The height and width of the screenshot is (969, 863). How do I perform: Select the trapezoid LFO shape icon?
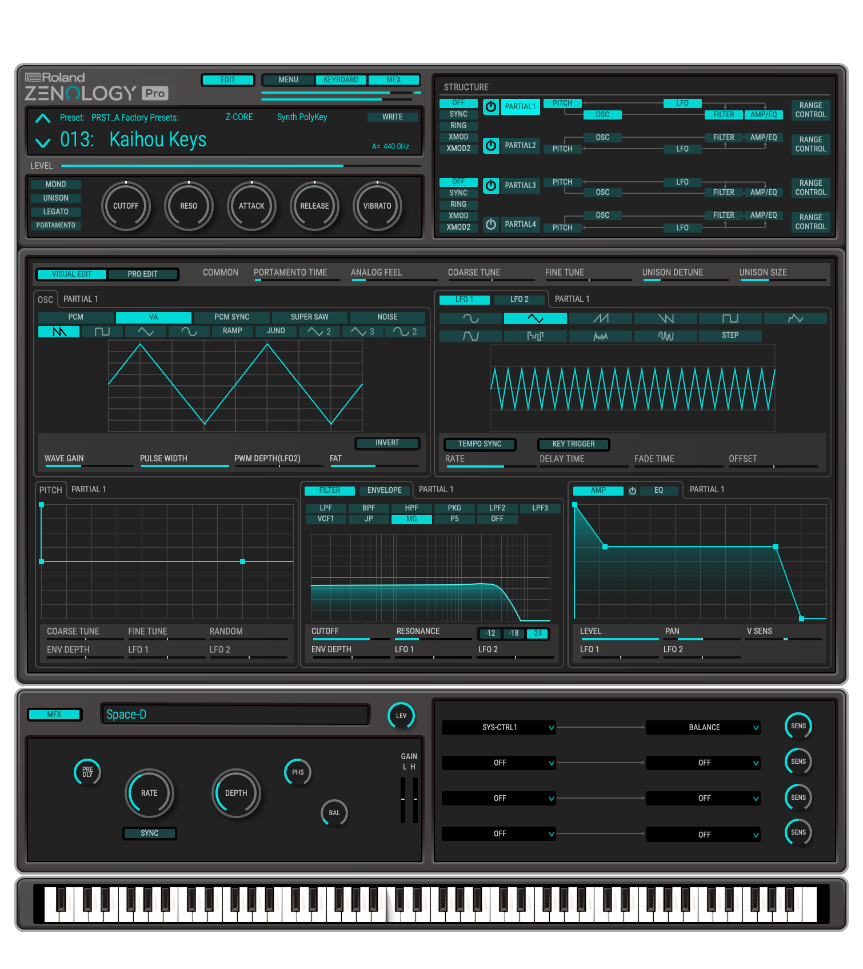471,336
